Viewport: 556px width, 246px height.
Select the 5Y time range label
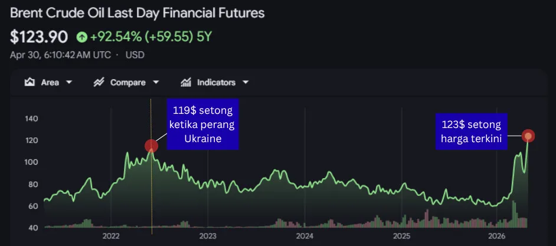pos(204,37)
